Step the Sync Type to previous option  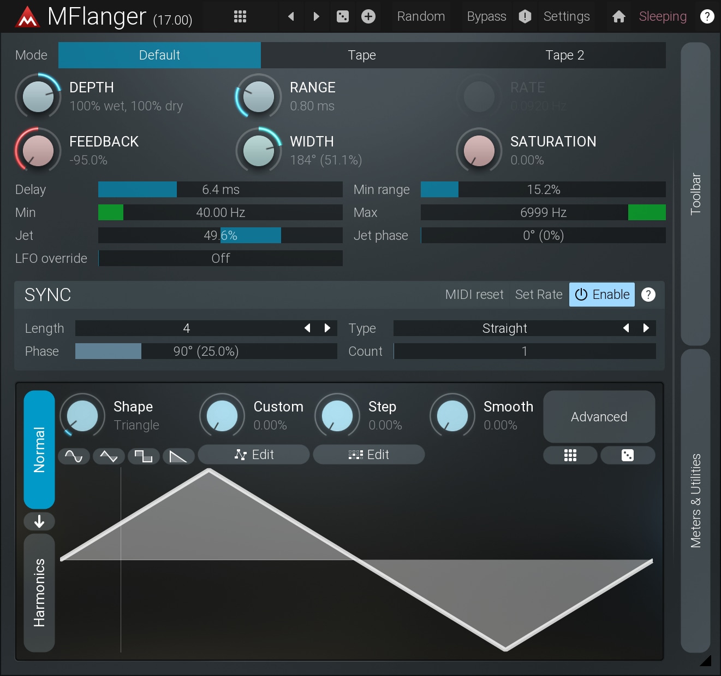coord(626,328)
